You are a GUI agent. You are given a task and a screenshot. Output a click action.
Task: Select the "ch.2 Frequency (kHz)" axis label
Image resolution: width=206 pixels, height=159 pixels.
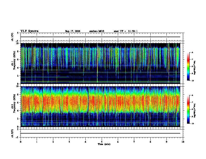(13, 103)
